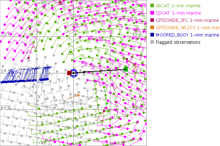Click the black storm track line midpoint
220x146 pixels.
tap(99, 71)
